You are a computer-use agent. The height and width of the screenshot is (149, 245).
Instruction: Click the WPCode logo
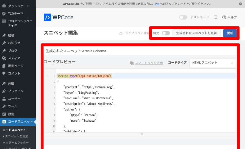[58, 17]
